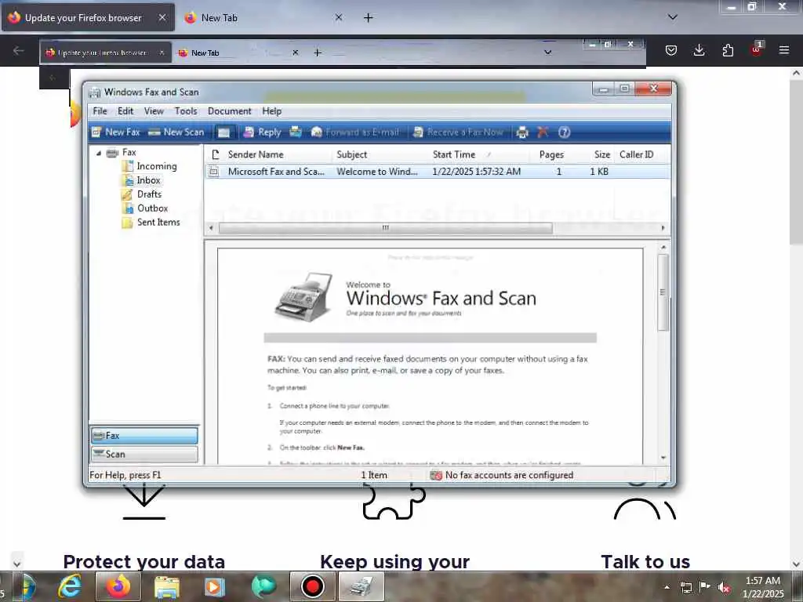This screenshot has height=602, width=803.
Task: Click the Help question mark icon
Action: pos(564,132)
